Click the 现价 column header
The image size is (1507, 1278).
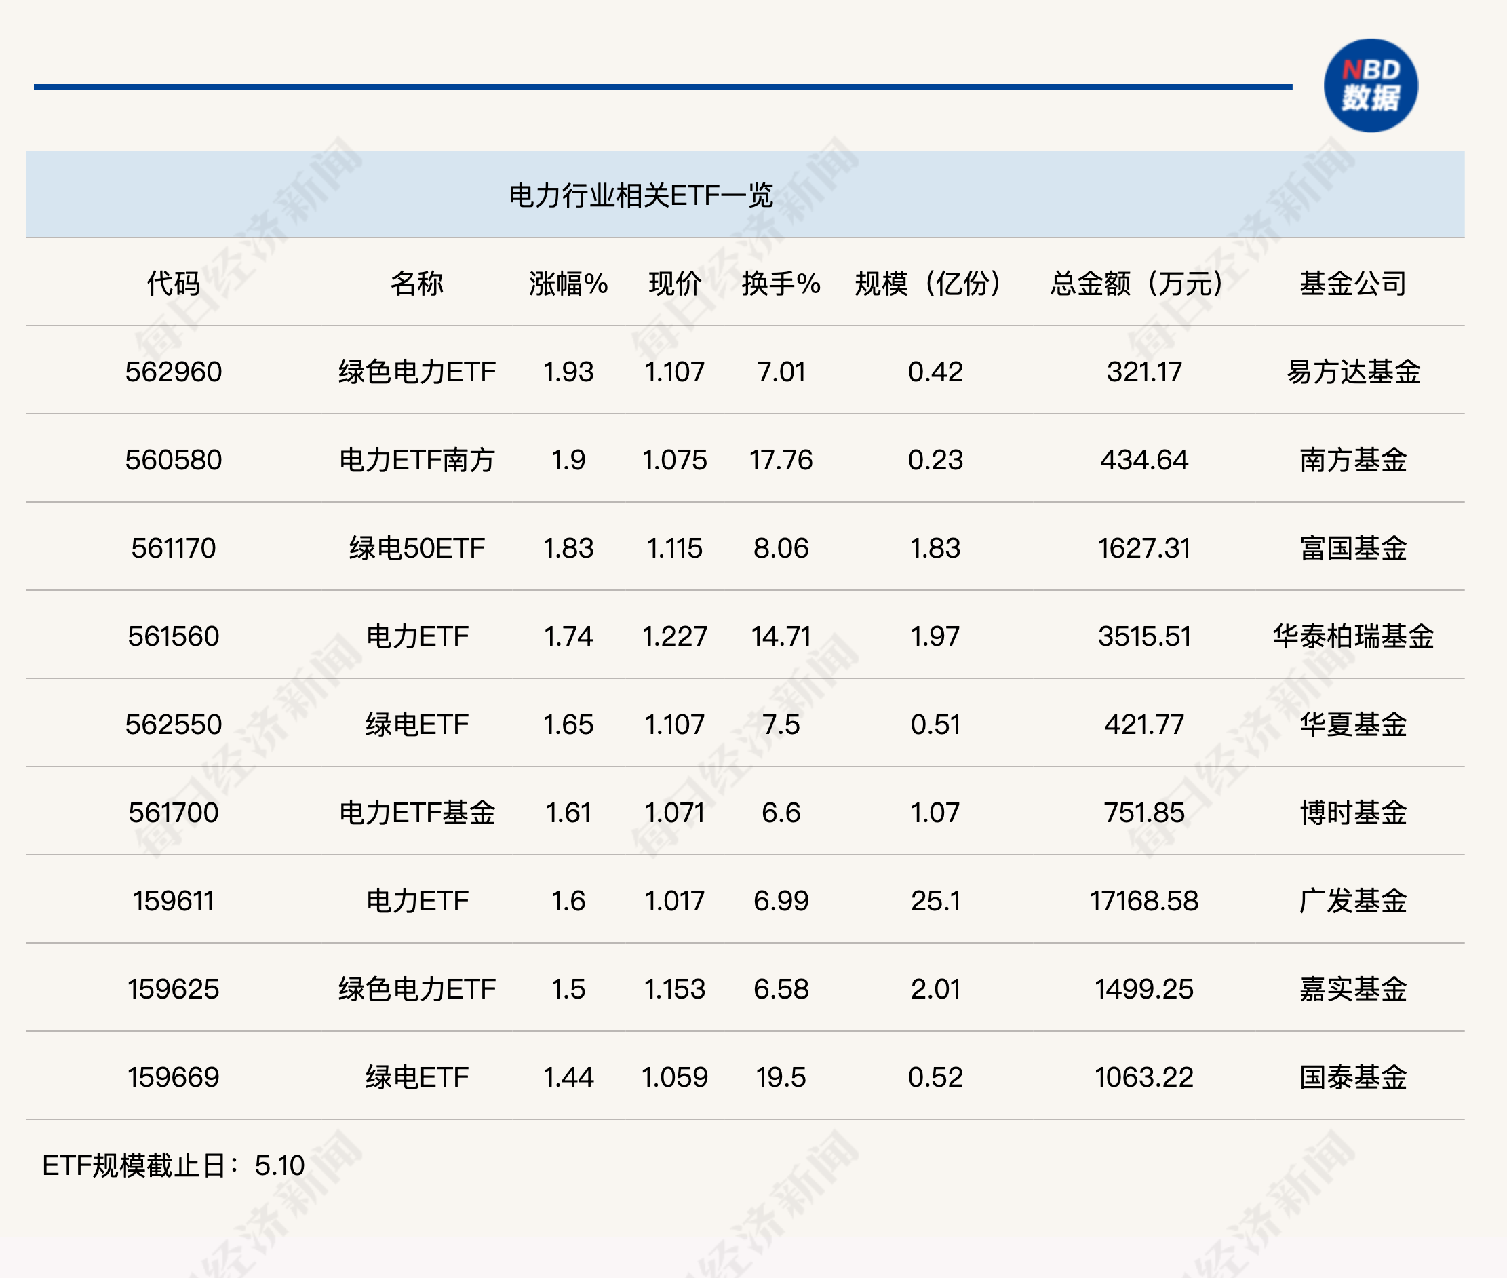pyautogui.click(x=674, y=284)
